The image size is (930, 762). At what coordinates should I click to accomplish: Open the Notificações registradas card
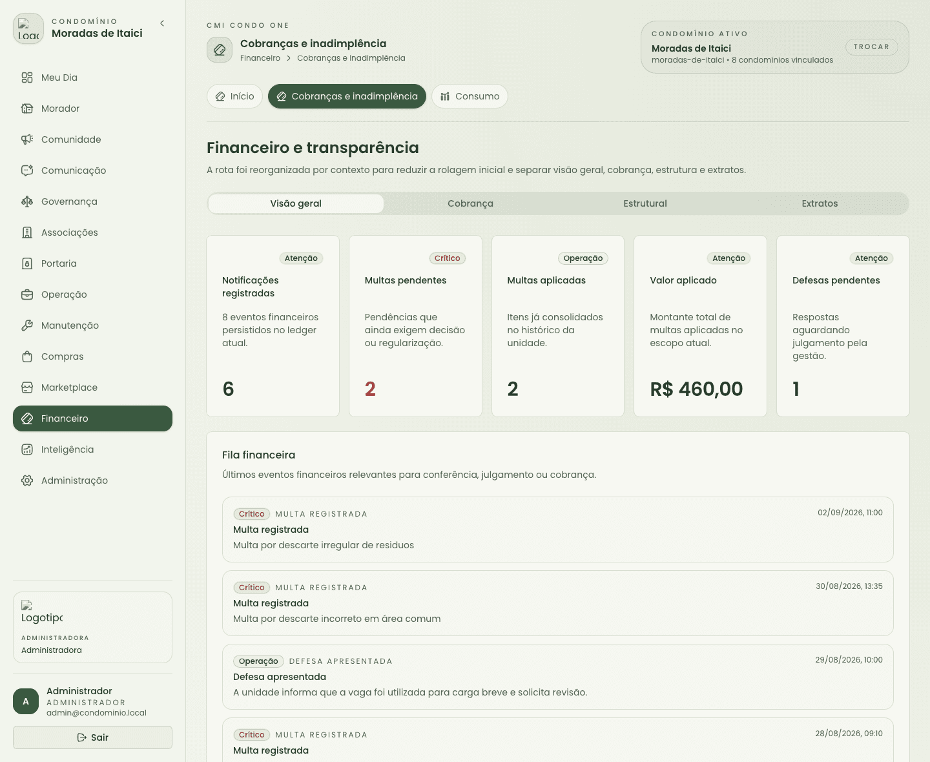[x=273, y=326]
